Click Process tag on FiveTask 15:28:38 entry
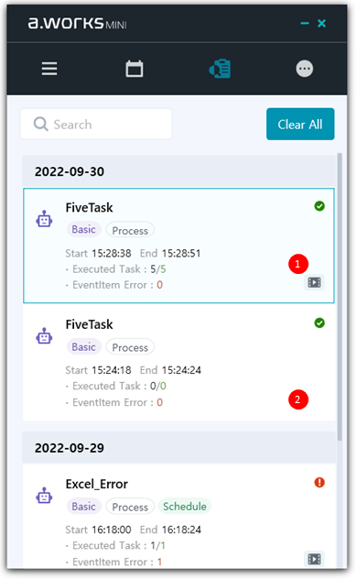Image resolution: width=357 pixels, height=579 pixels. click(130, 231)
